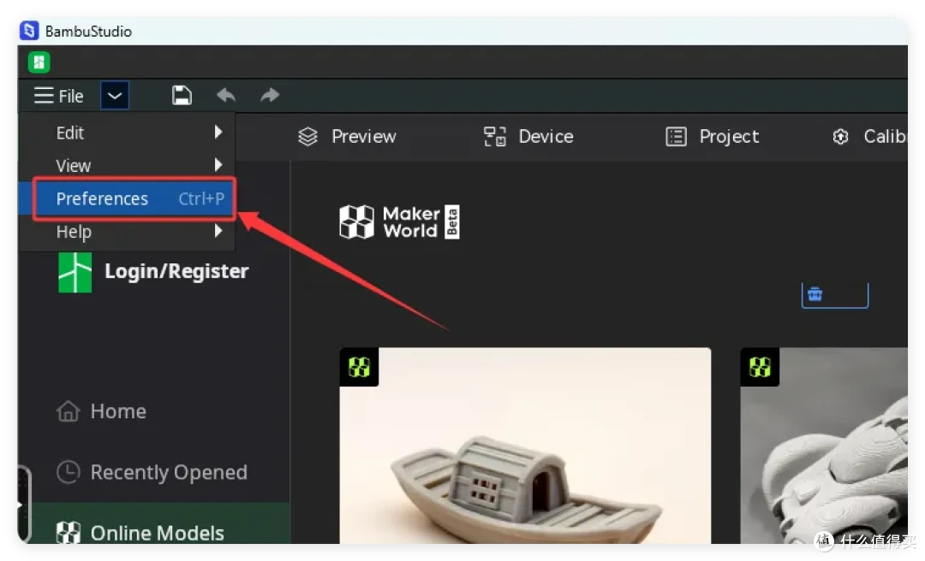Switch to the Preview tab
Viewport: 925px width, 561px height.
click(347, 137)
